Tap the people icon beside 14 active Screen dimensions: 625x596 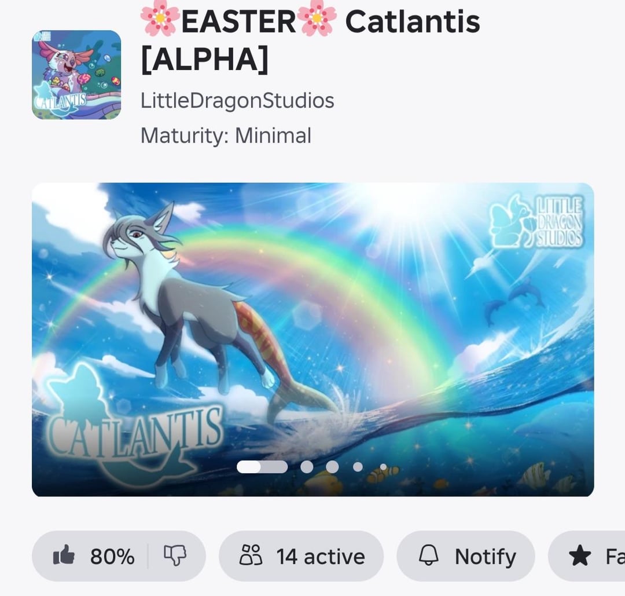point(251,555)
